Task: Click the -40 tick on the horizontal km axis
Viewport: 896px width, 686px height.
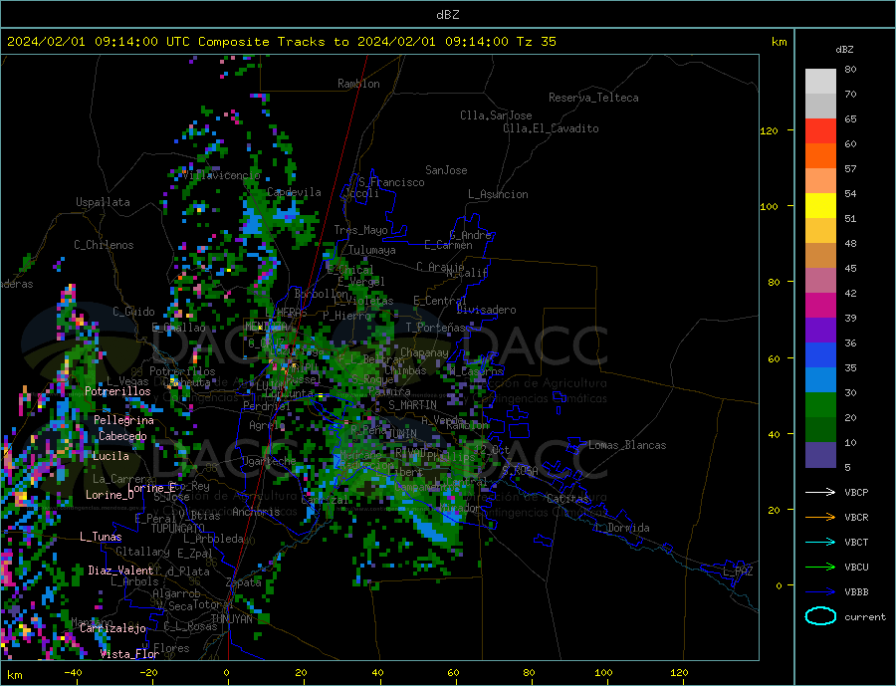Action: point(73,673)
